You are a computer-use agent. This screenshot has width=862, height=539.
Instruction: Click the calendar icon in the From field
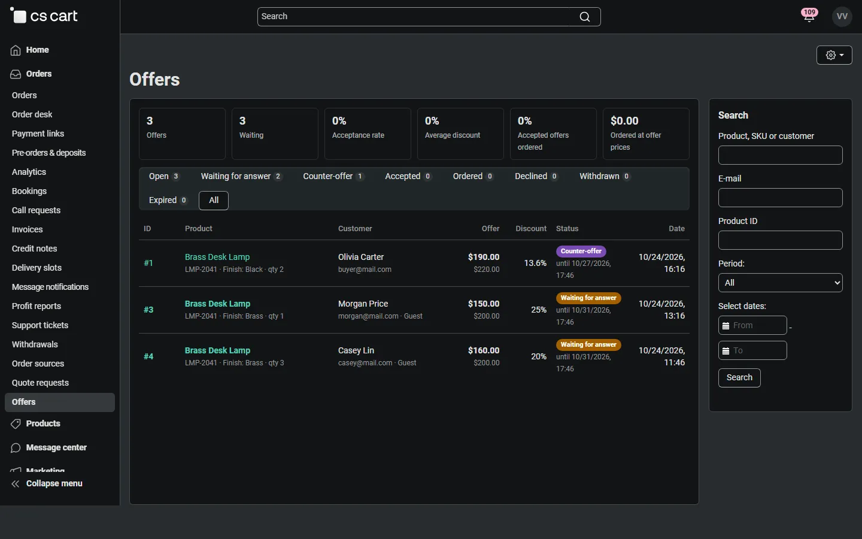[726, 326]
